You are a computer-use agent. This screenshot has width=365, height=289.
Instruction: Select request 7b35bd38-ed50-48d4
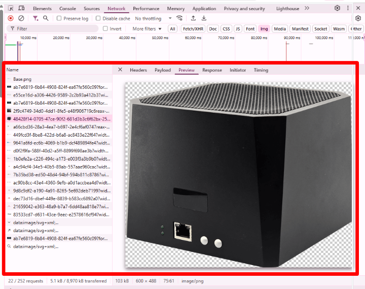59,175
